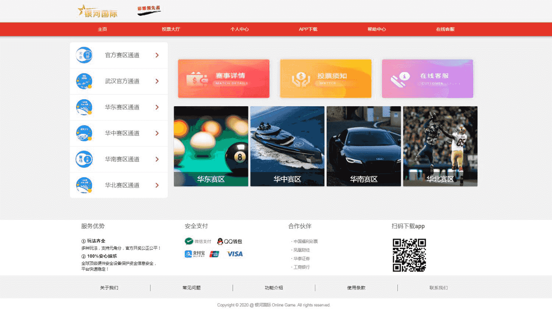Click the VISA card icon
Image resolution: width=552 pixels, height=314 pixels.
click(x=234, y=254)
